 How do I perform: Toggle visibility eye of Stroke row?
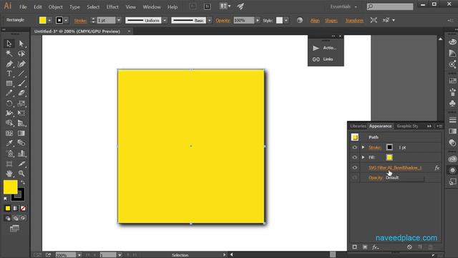354,148
